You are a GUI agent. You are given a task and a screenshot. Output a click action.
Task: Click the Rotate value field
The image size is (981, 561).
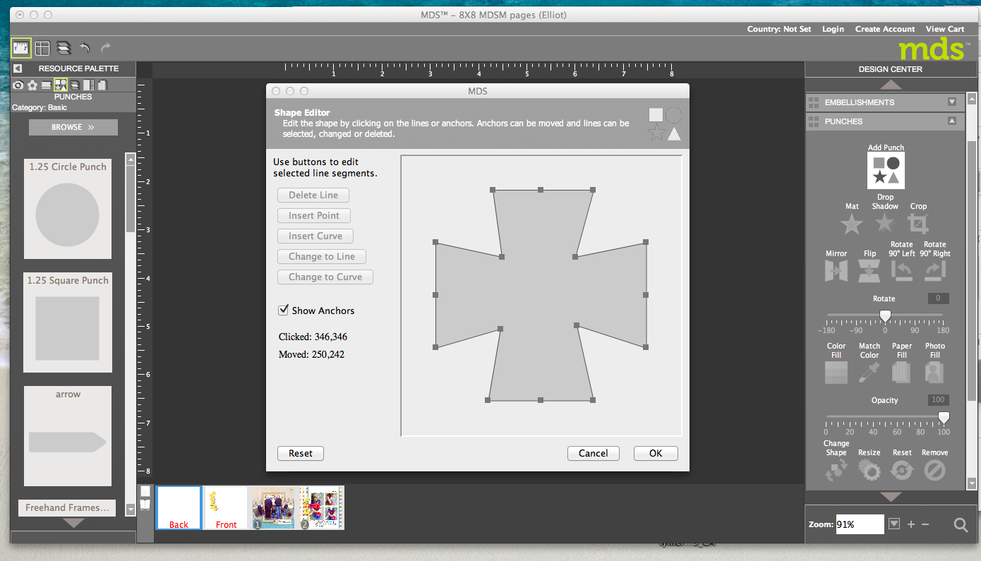(x=938, y=298)
